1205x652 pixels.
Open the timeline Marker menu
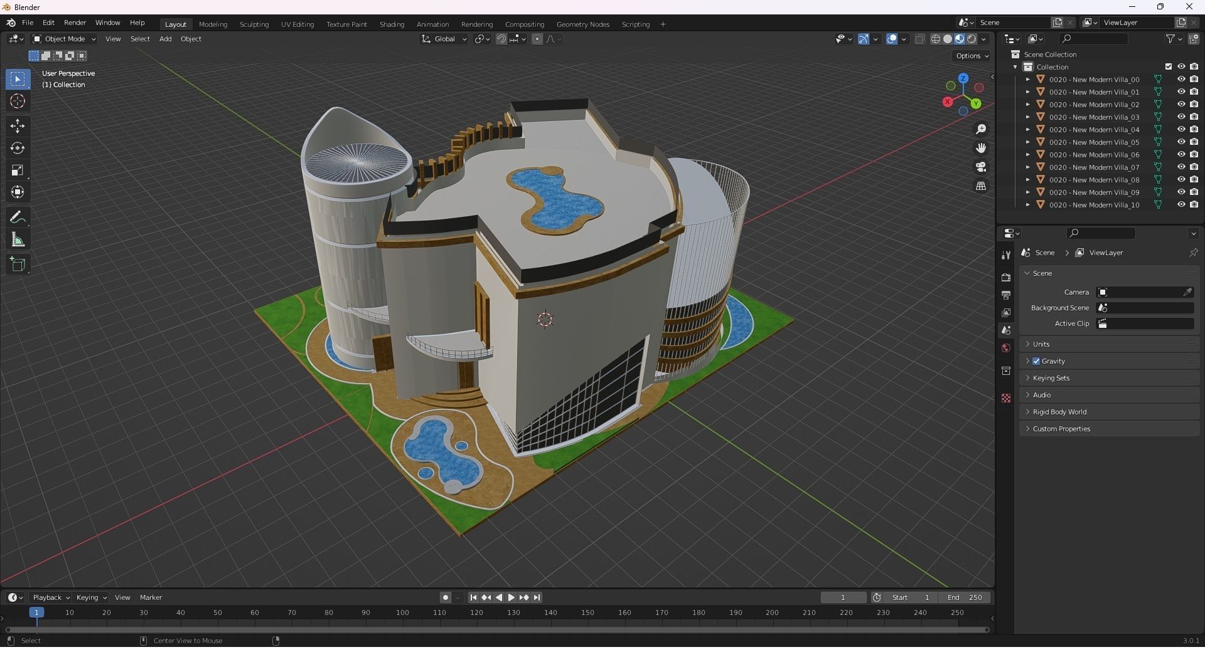click(x=151, y=597)
